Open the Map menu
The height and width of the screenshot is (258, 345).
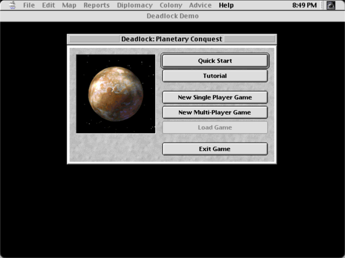click(x=69, y=5)
